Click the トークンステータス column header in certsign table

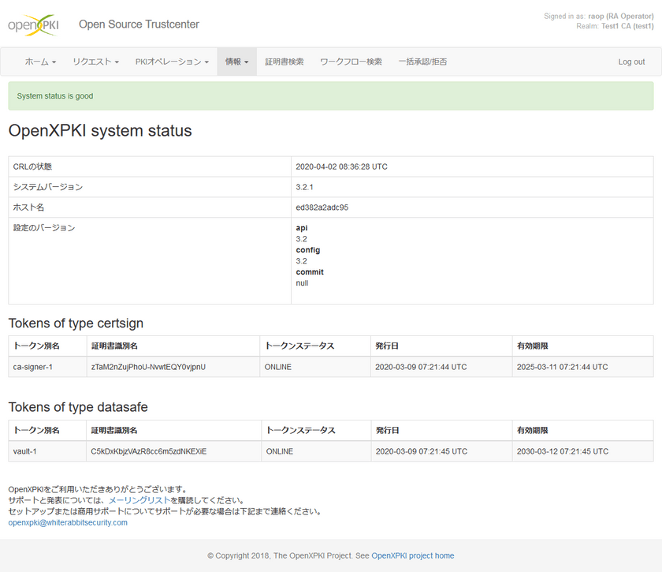click(x=299, y=346)
